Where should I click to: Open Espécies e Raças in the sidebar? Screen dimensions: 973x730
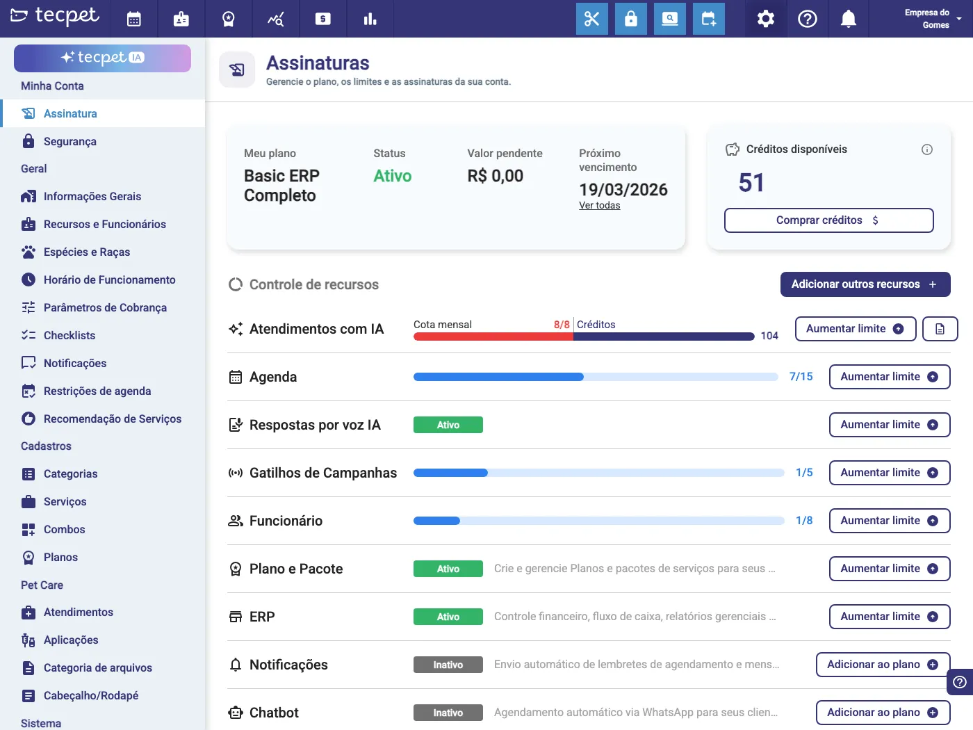pos(103,252)
